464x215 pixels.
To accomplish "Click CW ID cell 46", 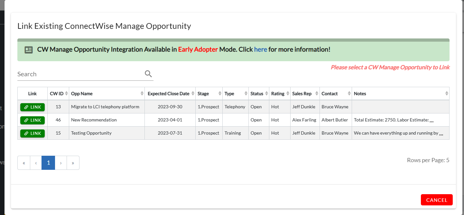I will click(x=58, y=120).
